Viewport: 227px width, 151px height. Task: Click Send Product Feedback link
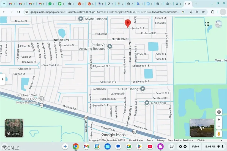pyautogui.click(x=180, y=140)
